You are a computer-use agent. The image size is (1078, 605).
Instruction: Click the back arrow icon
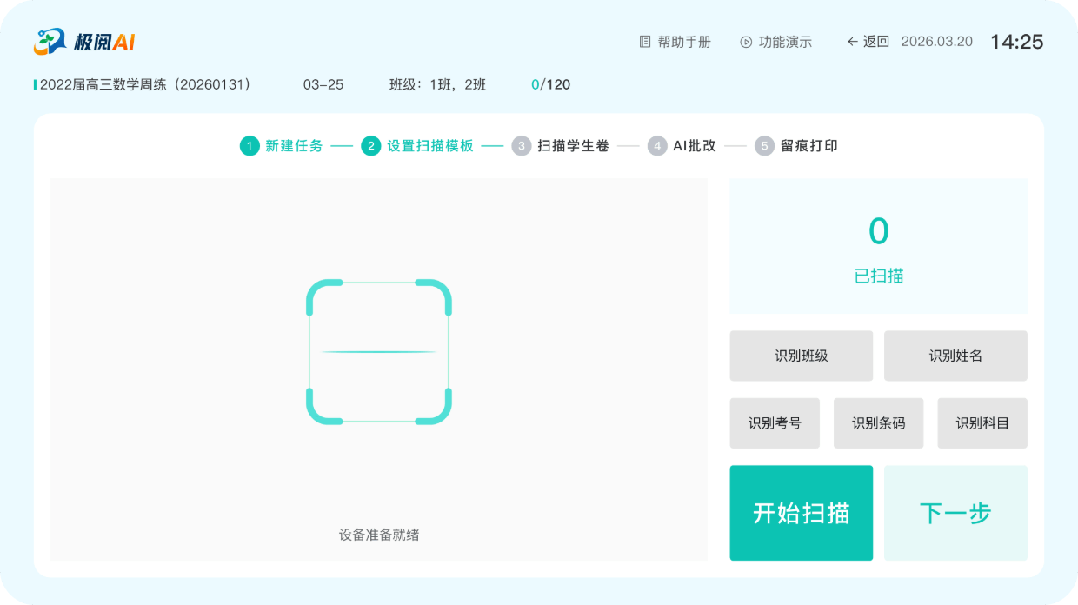(x=852, y=42)
